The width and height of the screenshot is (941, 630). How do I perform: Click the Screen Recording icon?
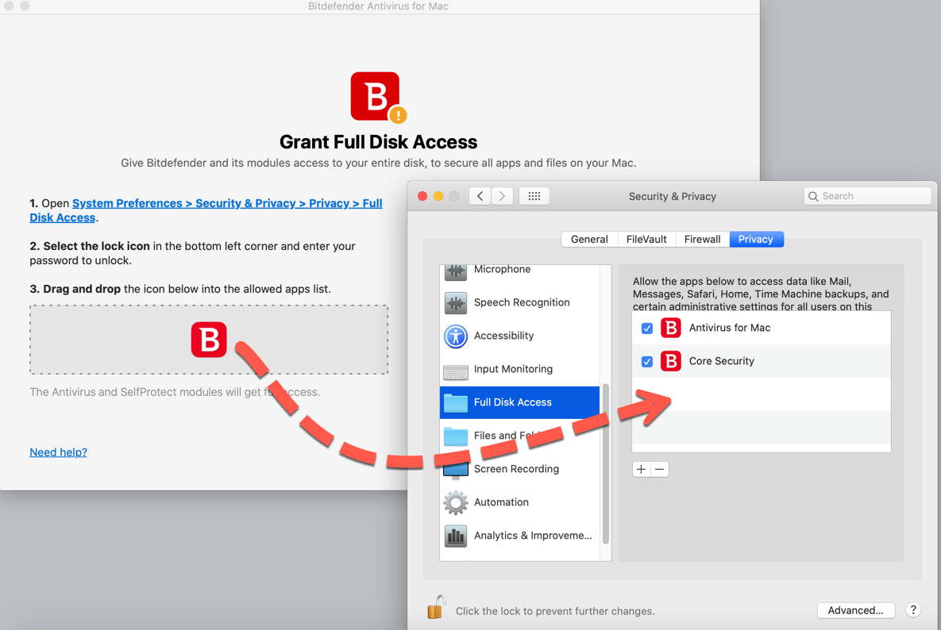[455, 467]
